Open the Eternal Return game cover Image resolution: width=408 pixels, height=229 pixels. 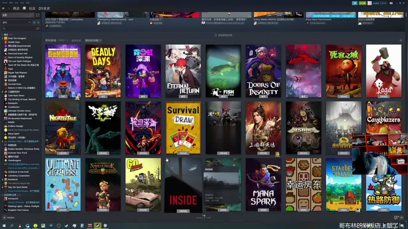click(183, 71)
